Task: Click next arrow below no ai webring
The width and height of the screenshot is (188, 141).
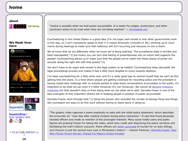Action: [x=24, y=135]
